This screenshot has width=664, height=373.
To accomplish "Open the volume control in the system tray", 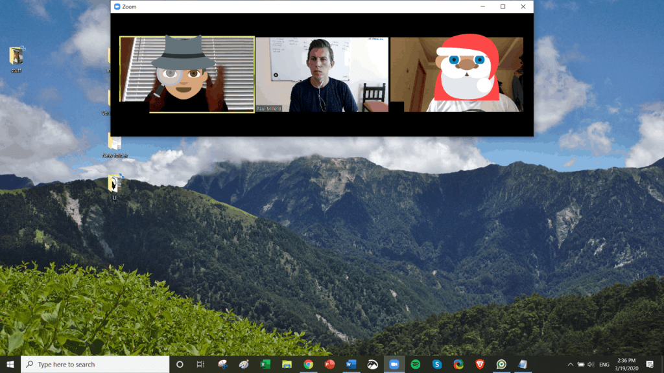I will point(591,364).
